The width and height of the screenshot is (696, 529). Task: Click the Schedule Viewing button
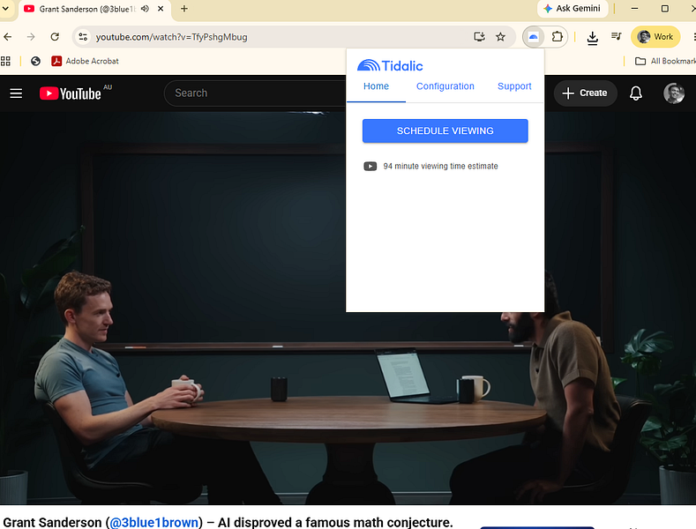point(445,130)
